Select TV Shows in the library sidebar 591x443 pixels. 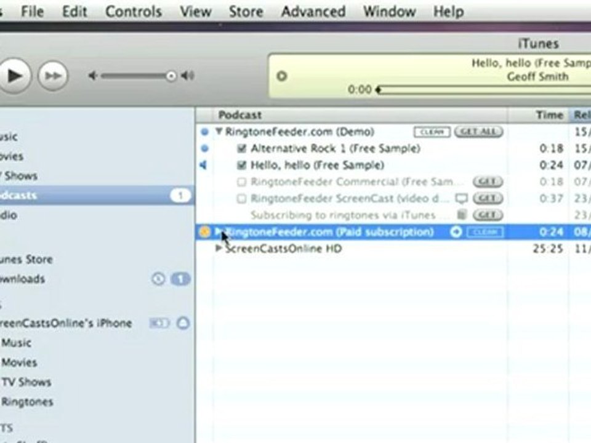(x=19, y=176)
